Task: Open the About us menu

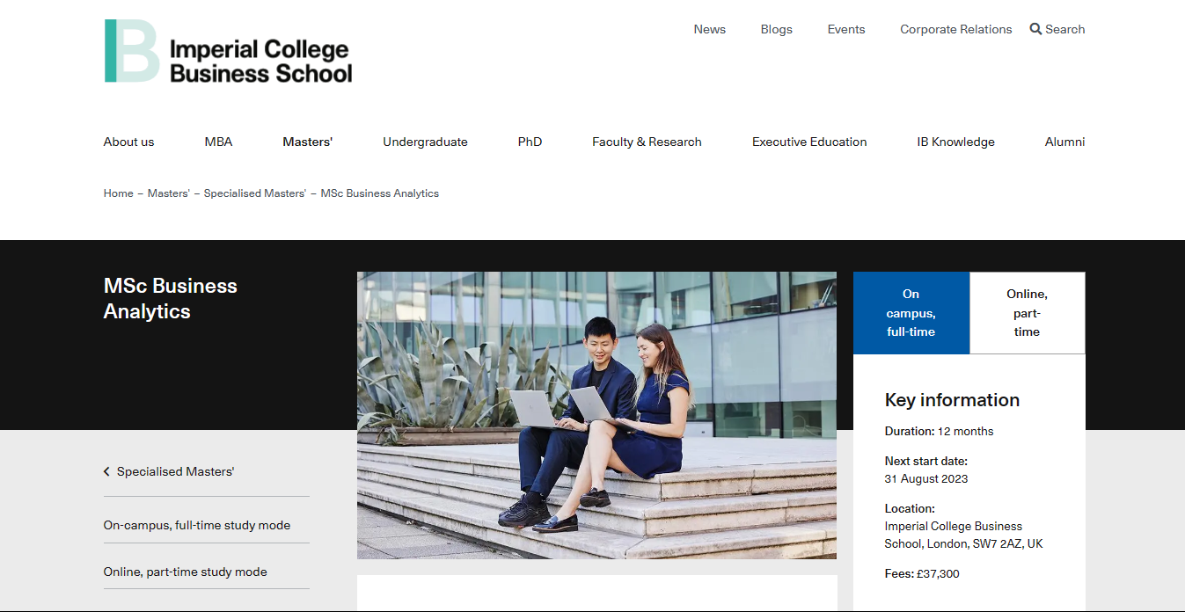Action: [x=128, y=142]
